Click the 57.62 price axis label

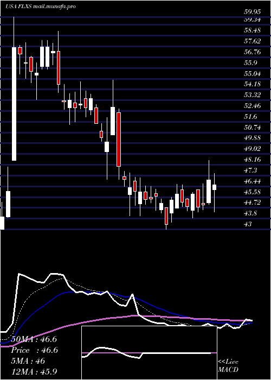pos(253,41)
